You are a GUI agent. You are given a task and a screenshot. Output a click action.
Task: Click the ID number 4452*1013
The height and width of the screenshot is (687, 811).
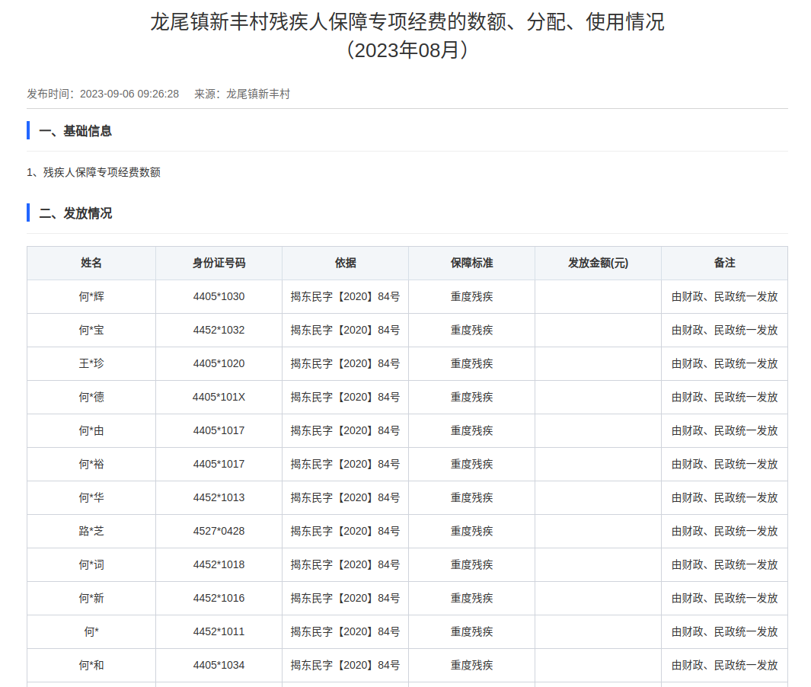tap(219, 497)
